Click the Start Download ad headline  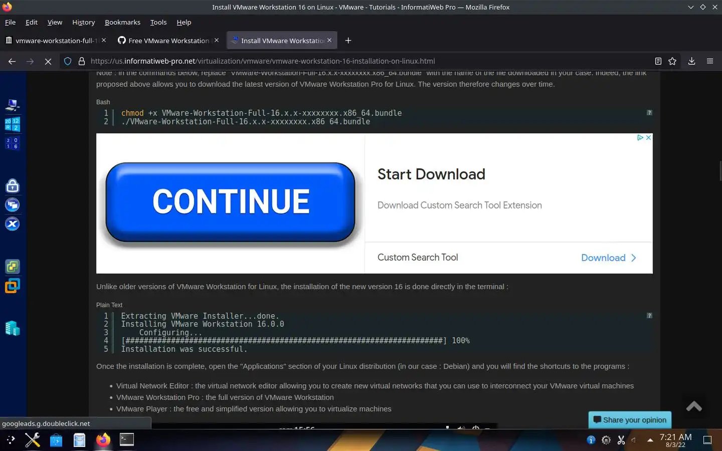(431, 174)
